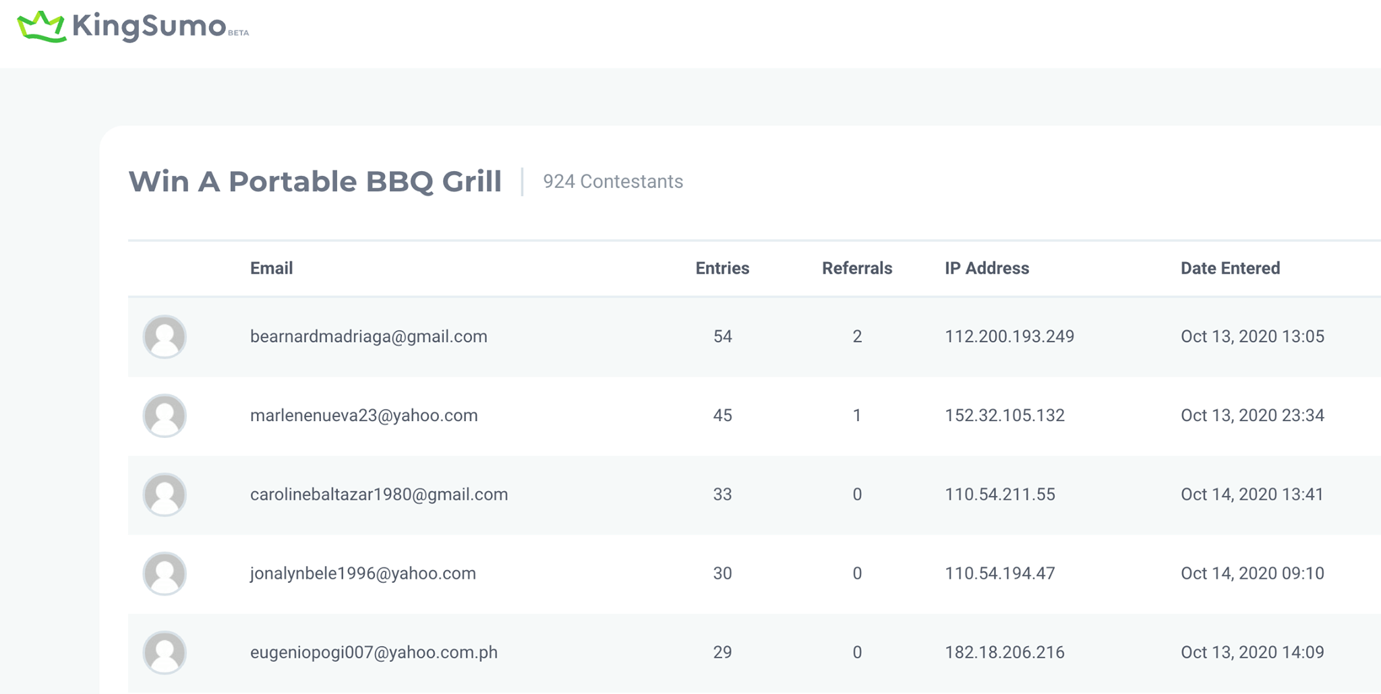Screen dimensions: 1381x694
Task: Open avatar for jonalynbele1996@yahoo.com
Action: coord(165,573)
